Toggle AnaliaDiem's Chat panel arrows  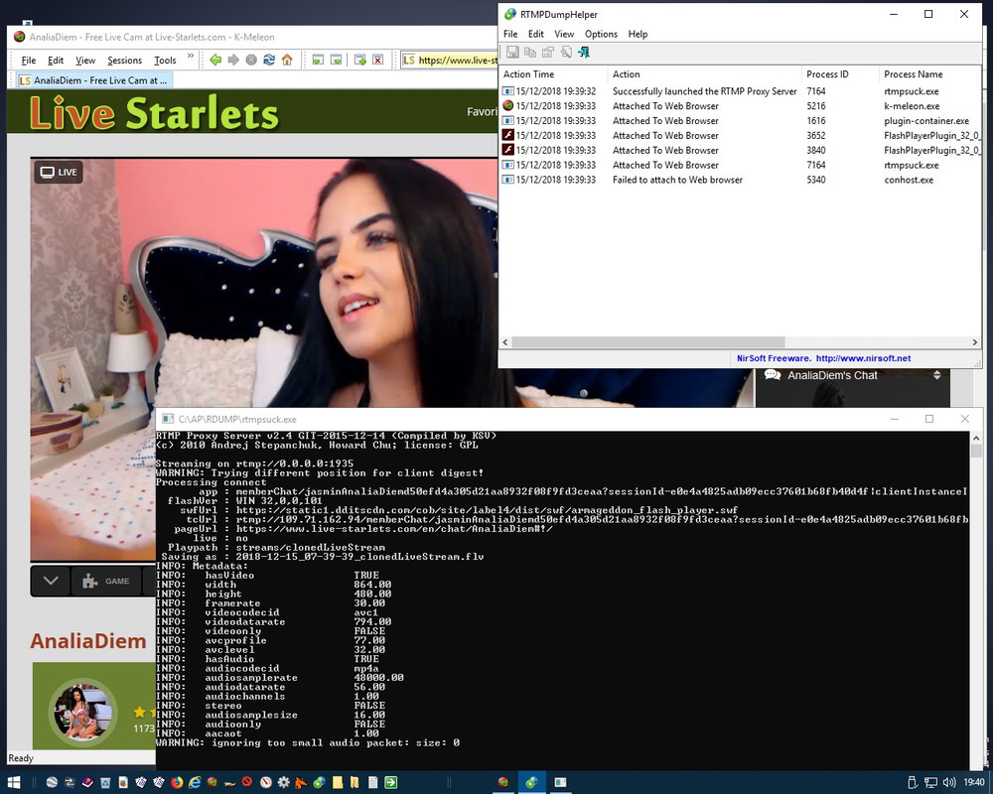pos(936,375)
